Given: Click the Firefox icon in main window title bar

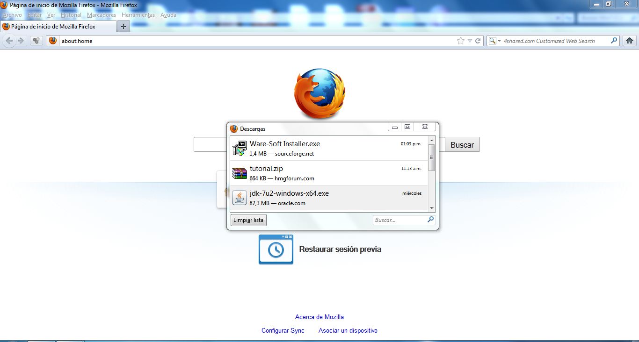Looking at the screenshot, I should (x=4, y=5).
